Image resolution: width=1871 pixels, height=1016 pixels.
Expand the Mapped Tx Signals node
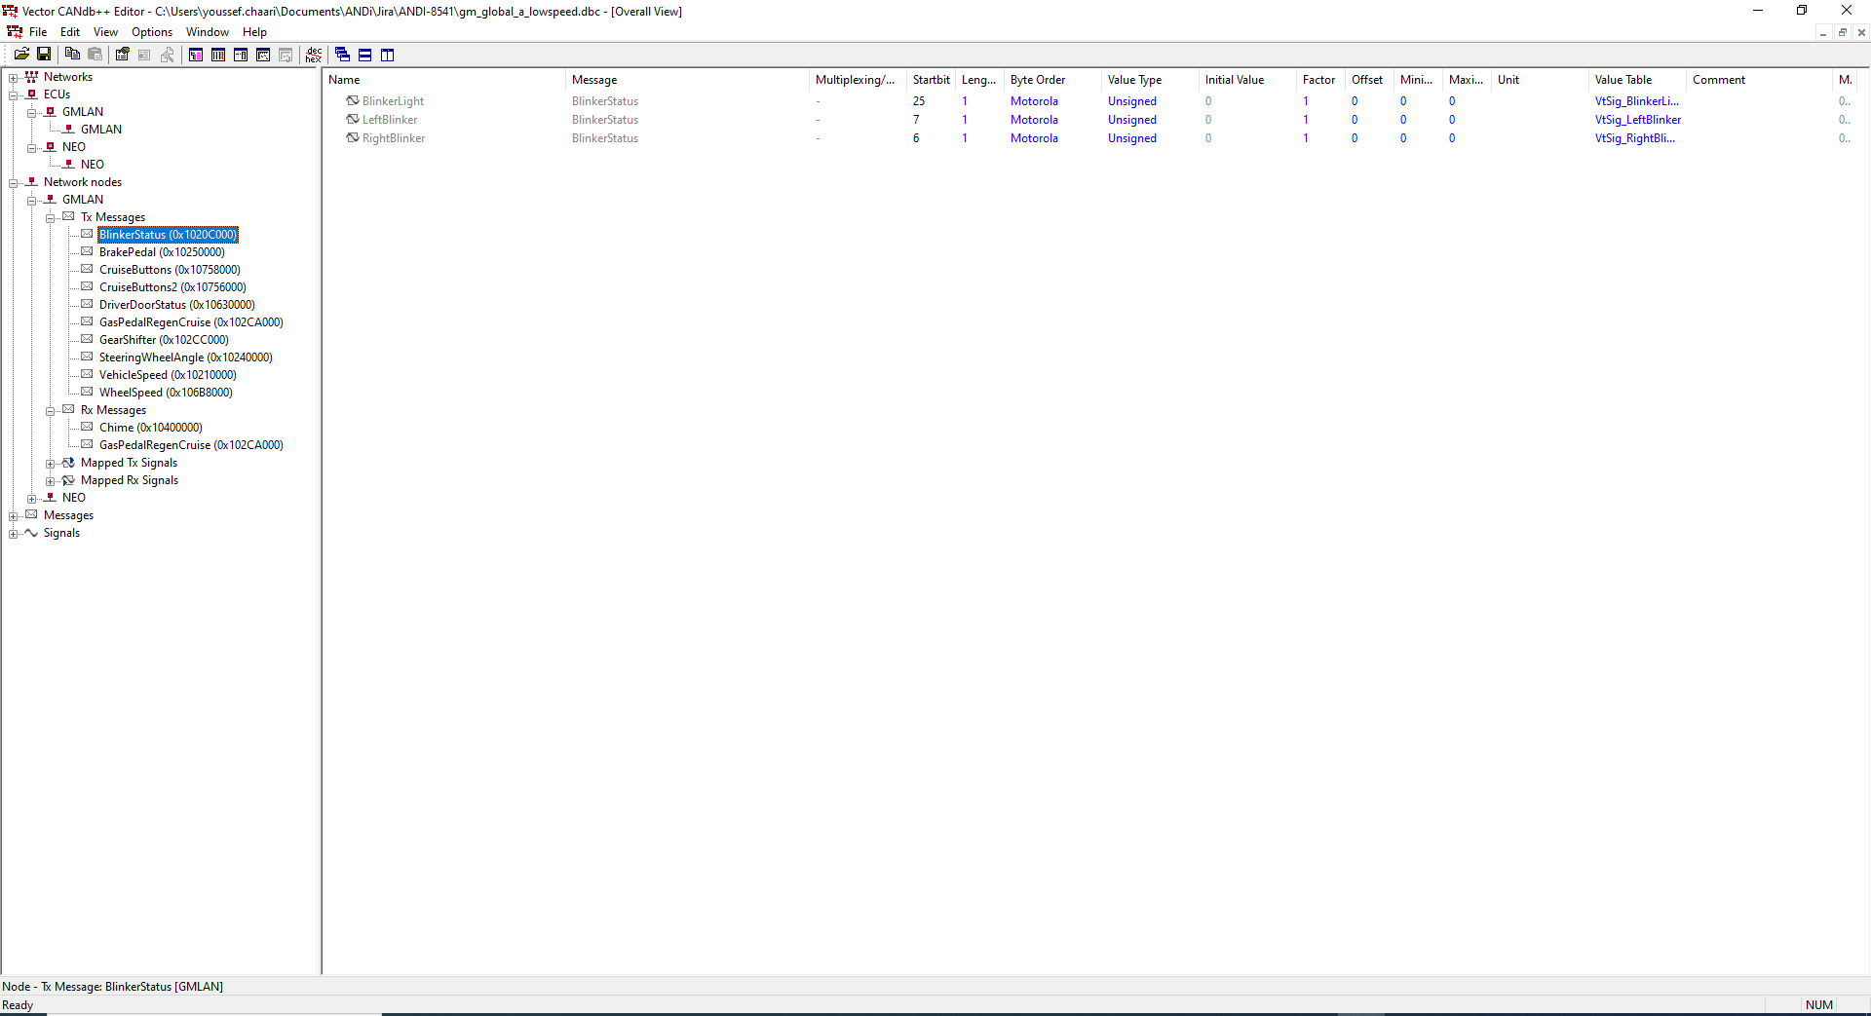click(51, 463)
